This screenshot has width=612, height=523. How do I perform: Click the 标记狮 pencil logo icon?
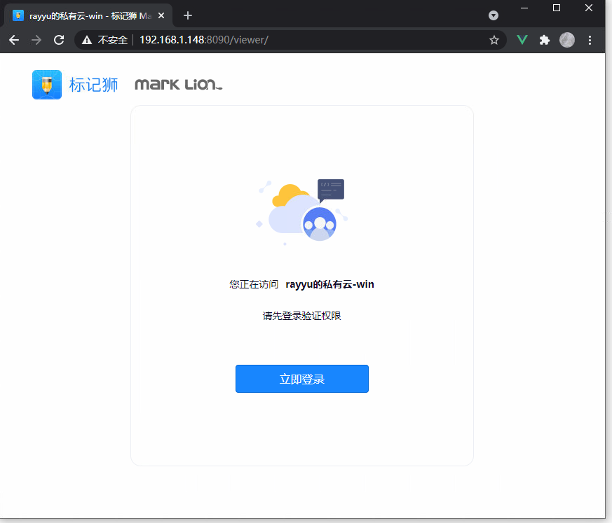tap(47, 85)
